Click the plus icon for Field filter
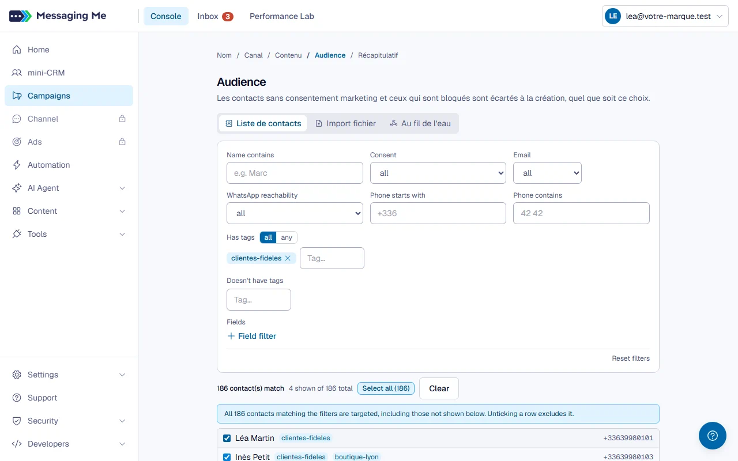The width and height of the screenshot is (738, 461). coord(231,336)
